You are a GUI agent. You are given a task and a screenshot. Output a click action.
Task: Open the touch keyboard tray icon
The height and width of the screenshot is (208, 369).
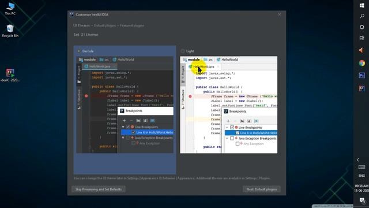(x=362, y=167)
